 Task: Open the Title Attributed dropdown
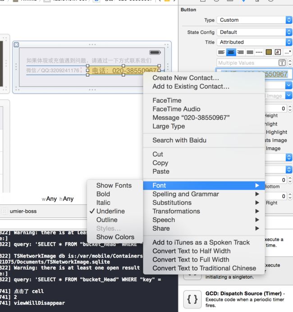click(x=254, y=42)
